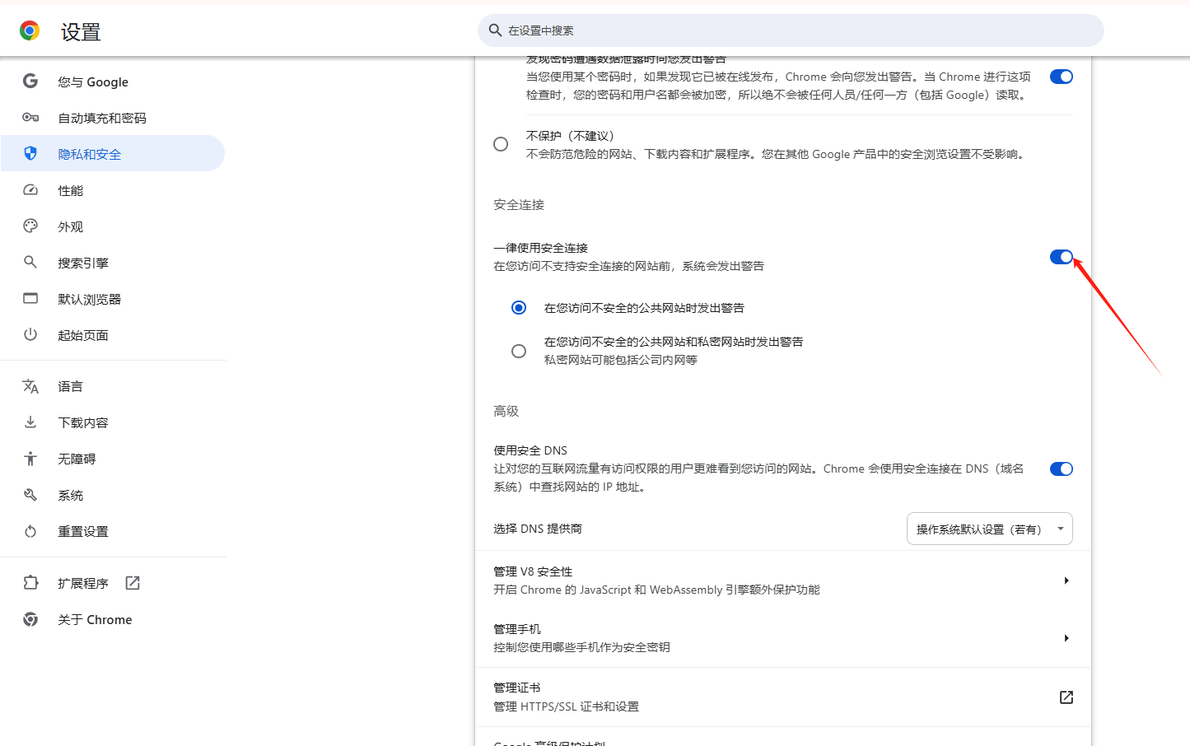Click the speedometer icon for 性能
The image size is (1190, 746).
(x=30, y=190)
